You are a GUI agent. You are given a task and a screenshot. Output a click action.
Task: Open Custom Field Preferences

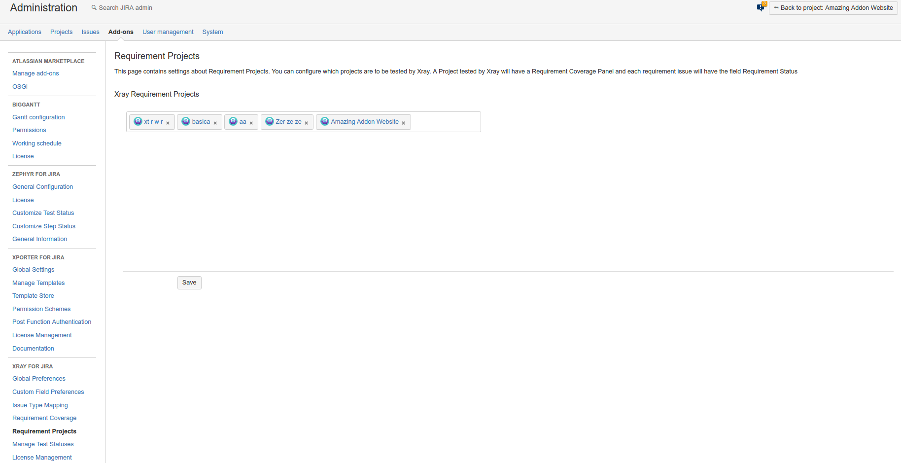[48, 392]
